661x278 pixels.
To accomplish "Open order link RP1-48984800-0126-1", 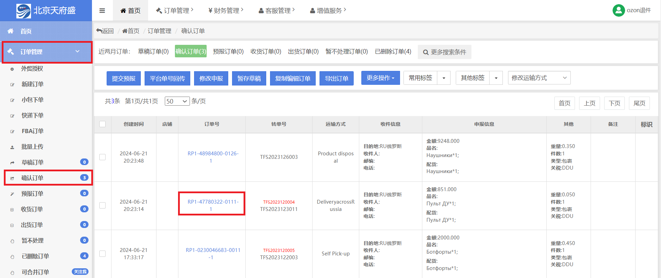I will pos(213,157).
